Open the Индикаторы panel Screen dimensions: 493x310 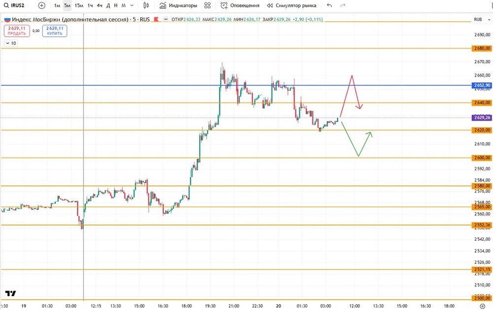click(x=178, y=5)
